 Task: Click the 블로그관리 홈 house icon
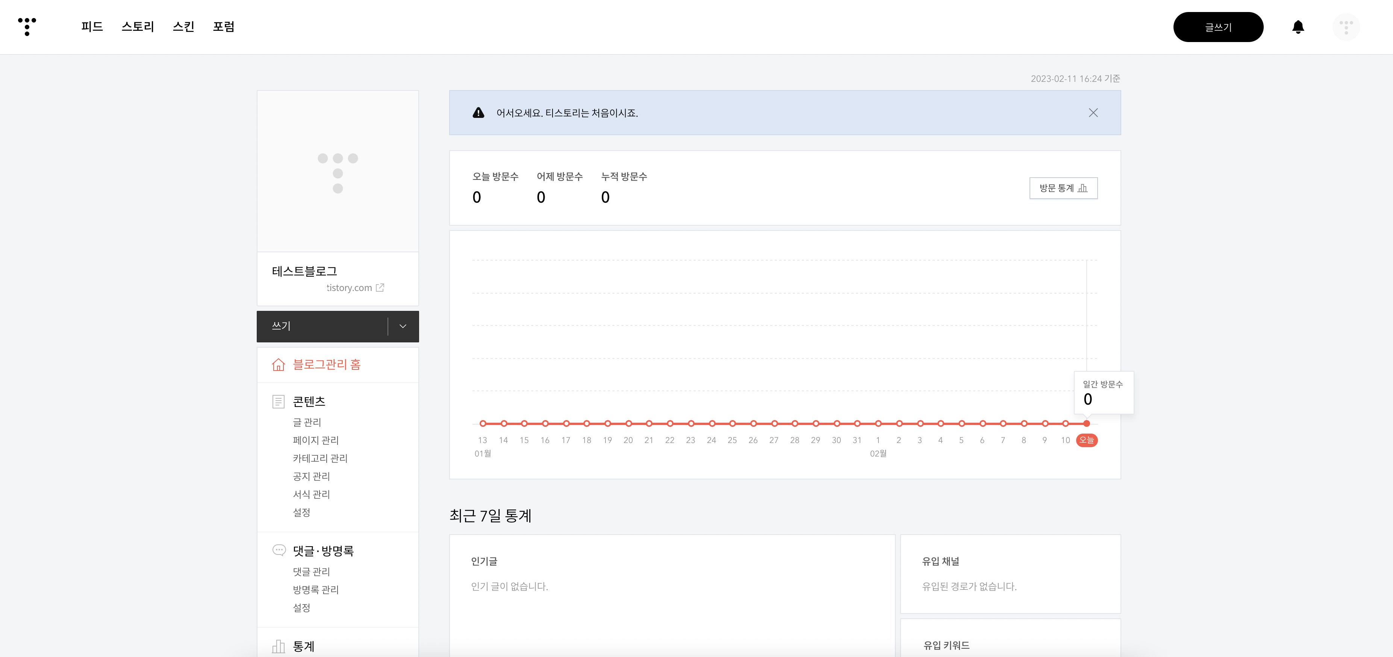tap(279, 365)
